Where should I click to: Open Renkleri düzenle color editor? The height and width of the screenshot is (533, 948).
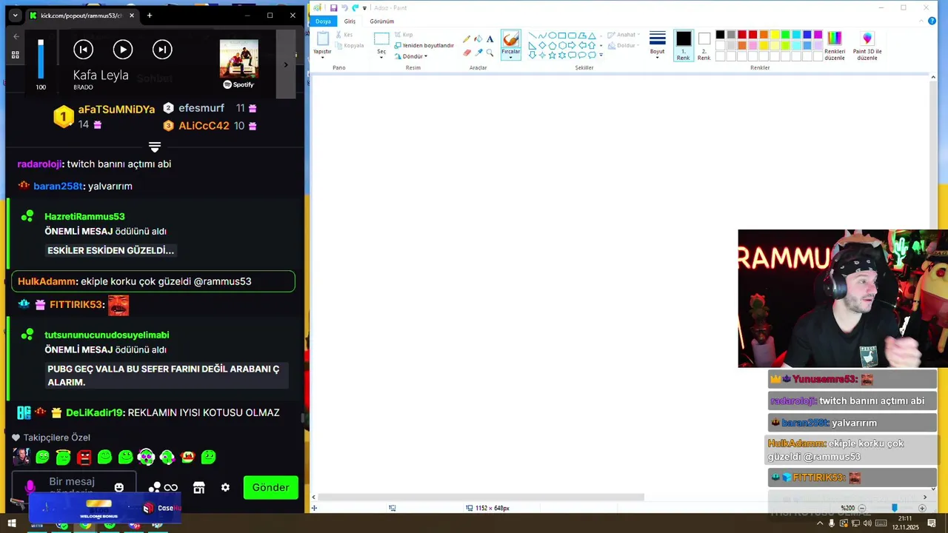point(835,46)
